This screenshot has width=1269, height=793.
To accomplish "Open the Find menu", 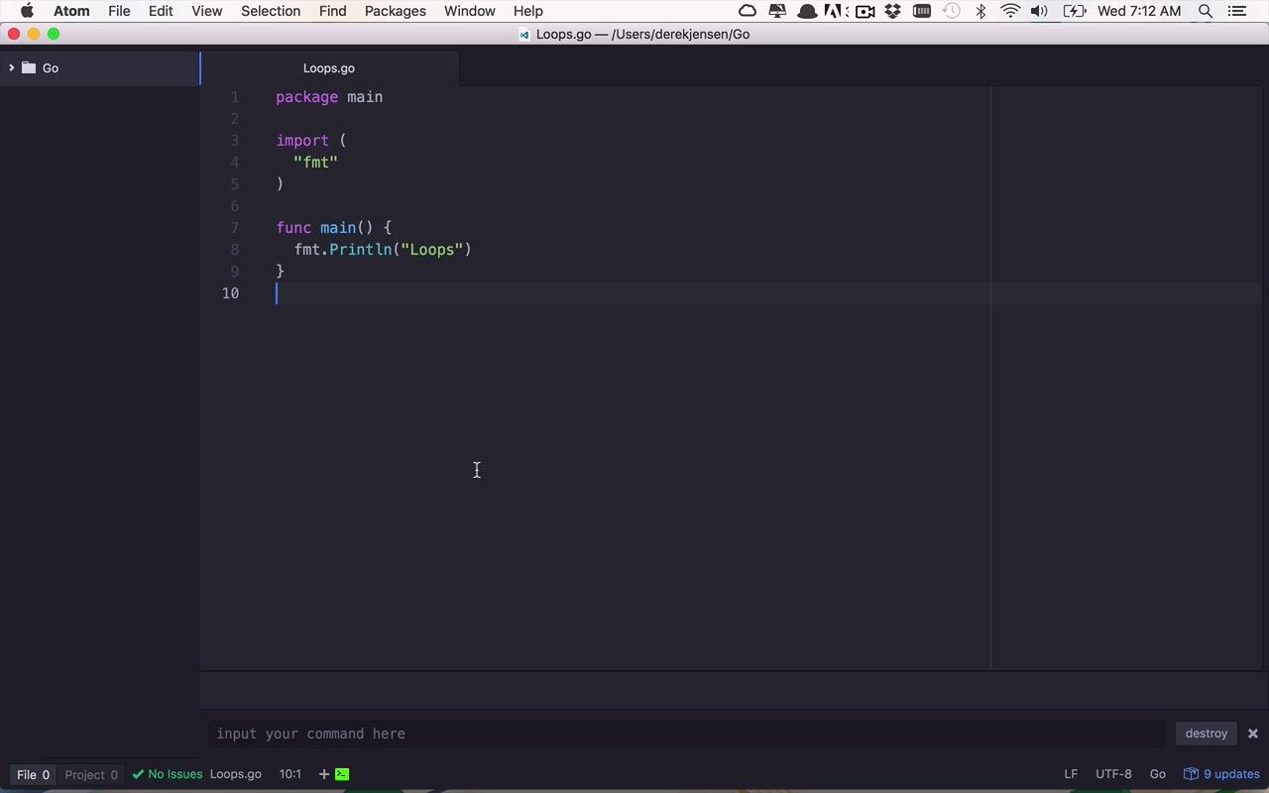I will point(332,11).
